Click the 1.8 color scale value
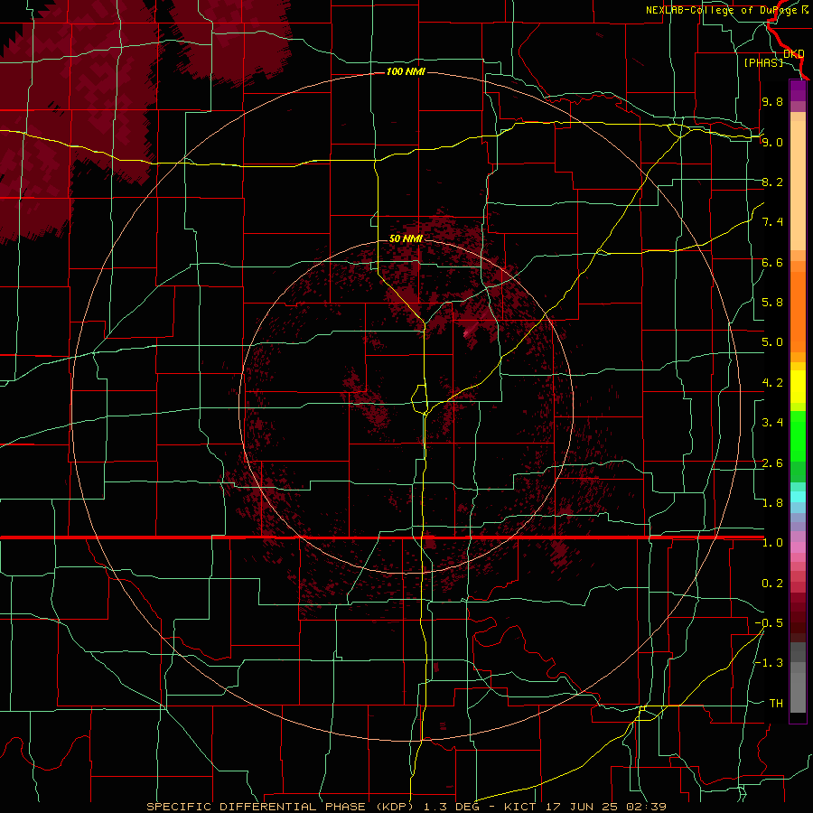This screenshot has height=813, width=813. point(772,503)
